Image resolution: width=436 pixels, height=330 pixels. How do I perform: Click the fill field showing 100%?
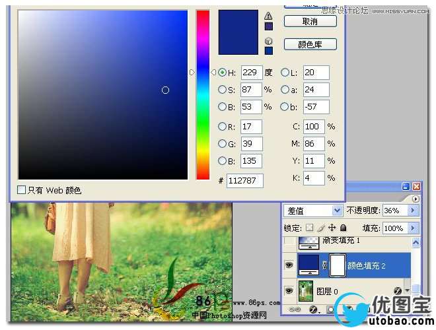pos(396,228)
